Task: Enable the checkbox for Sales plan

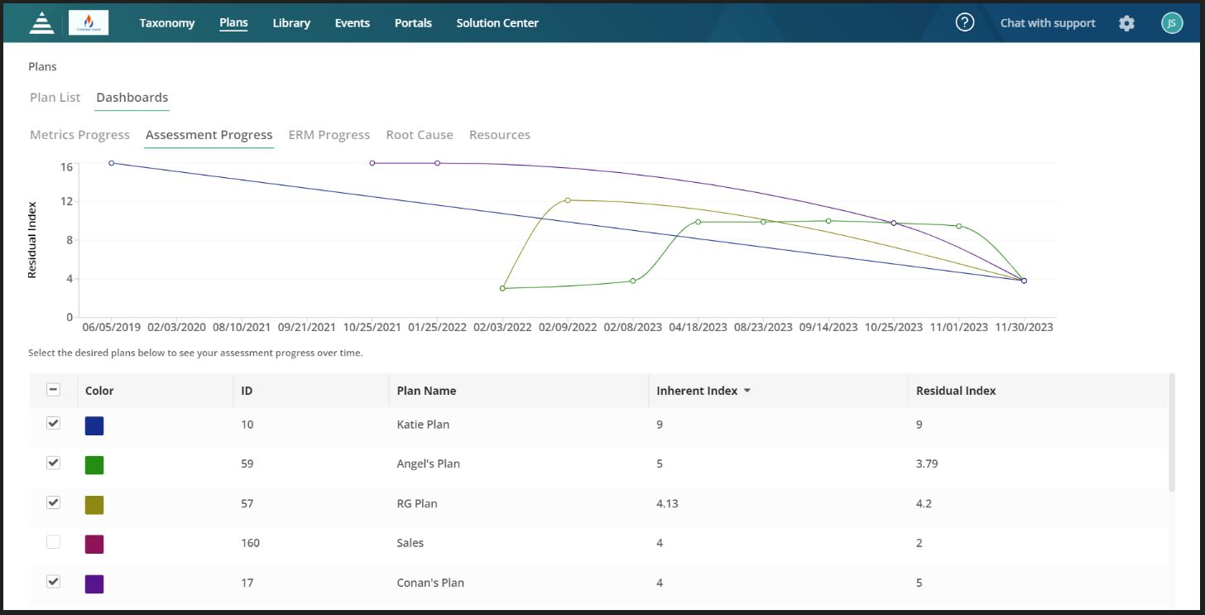Action: point(53,541)
